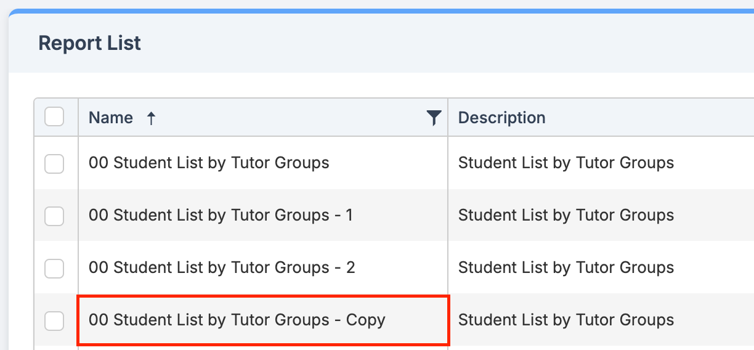Click the Name sort ascending arrow
The width and height of the screenshot is (754, 350).
(x=151, y=118)
